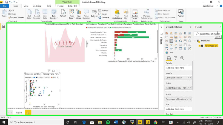Image resolution: width=223 pixels, height=125 pixels.
Task: Select the Ribbon chart visualization
Action: click(189, 37)
